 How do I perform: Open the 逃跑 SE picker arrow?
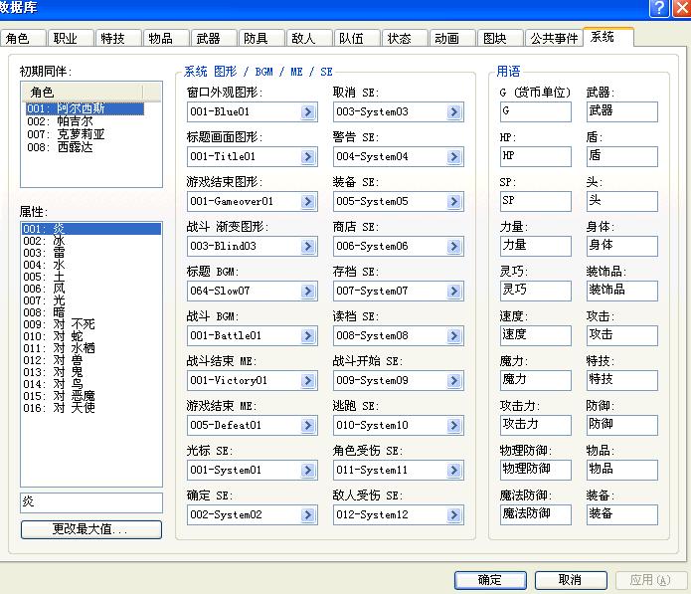point(454,426)
